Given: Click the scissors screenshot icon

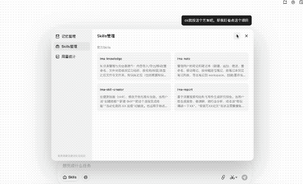Looking at the screenshot, I should [x=232, y=177].
